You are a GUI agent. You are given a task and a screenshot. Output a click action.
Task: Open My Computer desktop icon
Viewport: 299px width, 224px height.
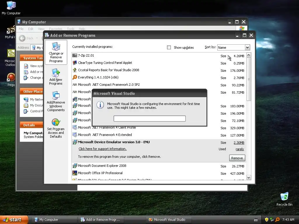(11, 8)
